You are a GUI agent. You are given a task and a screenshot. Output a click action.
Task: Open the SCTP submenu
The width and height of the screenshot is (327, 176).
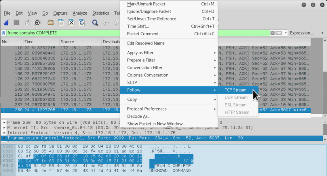click(x=169, y=83)
